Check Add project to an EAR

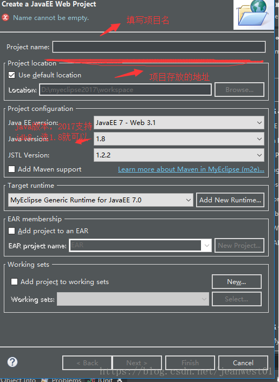click(11, 230)
